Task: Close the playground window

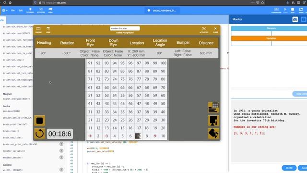Action: point(215,30)
